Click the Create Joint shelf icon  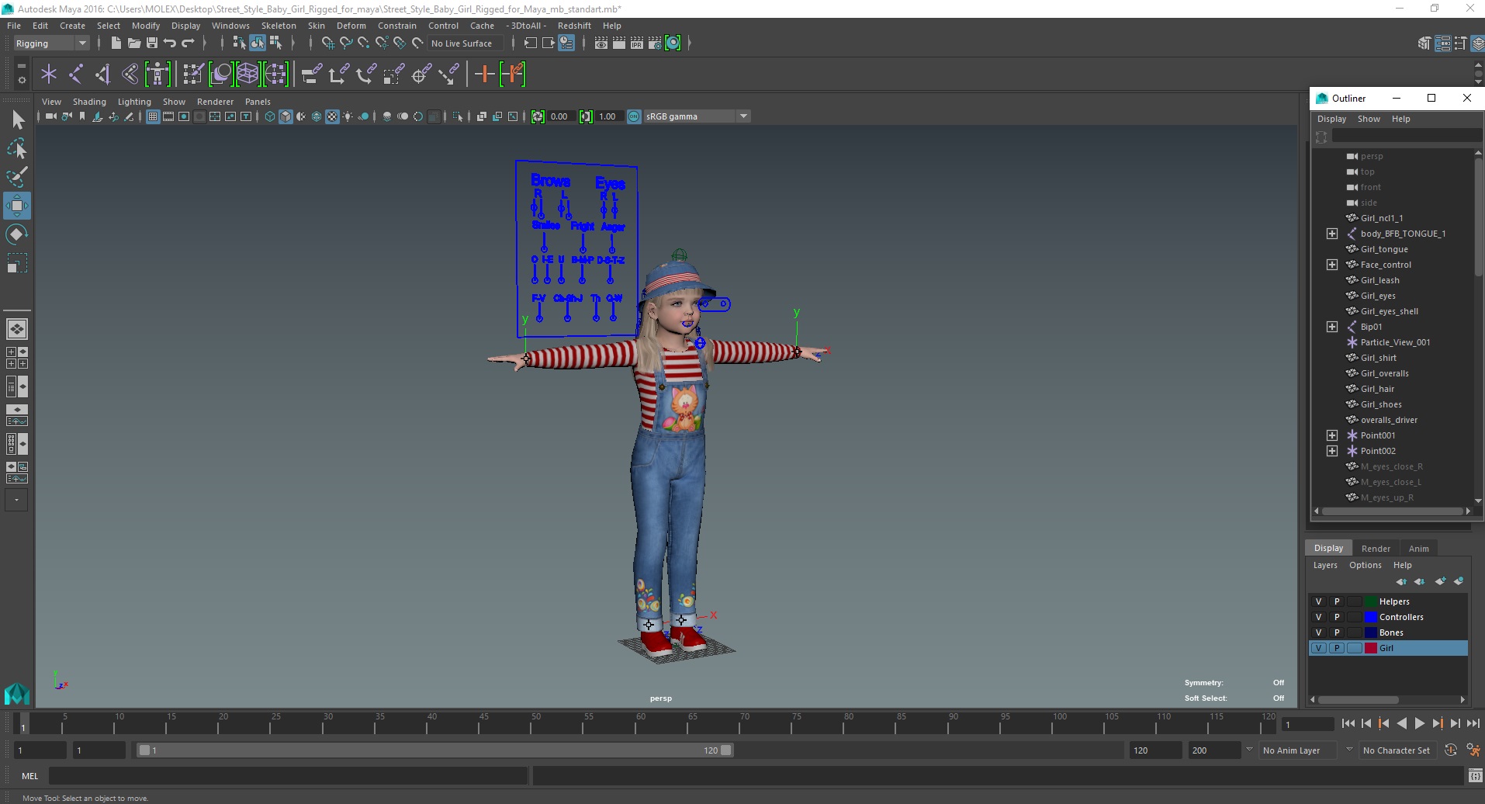tap(76, 75)
